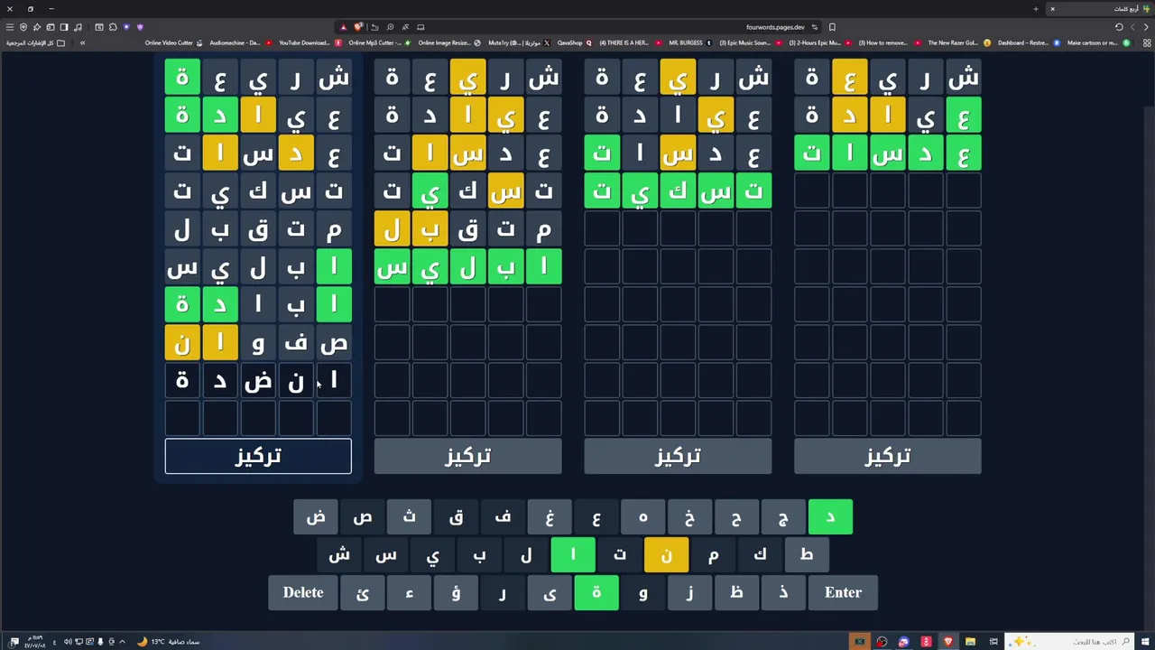Click the music note toolbar icon

tap(78, 27)
